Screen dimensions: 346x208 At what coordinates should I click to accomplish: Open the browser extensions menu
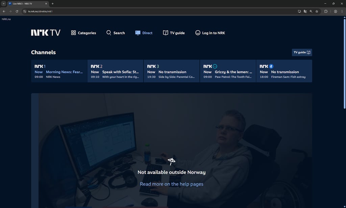pyautogui.click(x=326, y=11)
